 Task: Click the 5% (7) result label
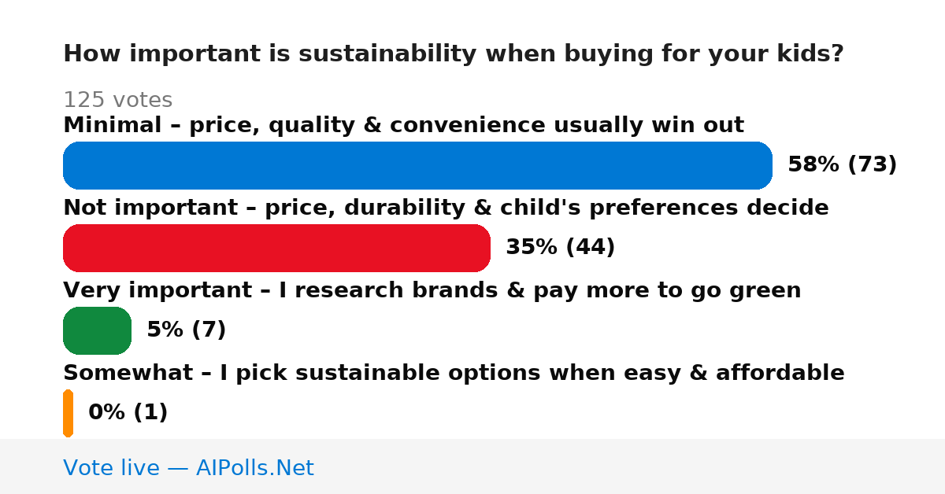[x=186, y=330]
